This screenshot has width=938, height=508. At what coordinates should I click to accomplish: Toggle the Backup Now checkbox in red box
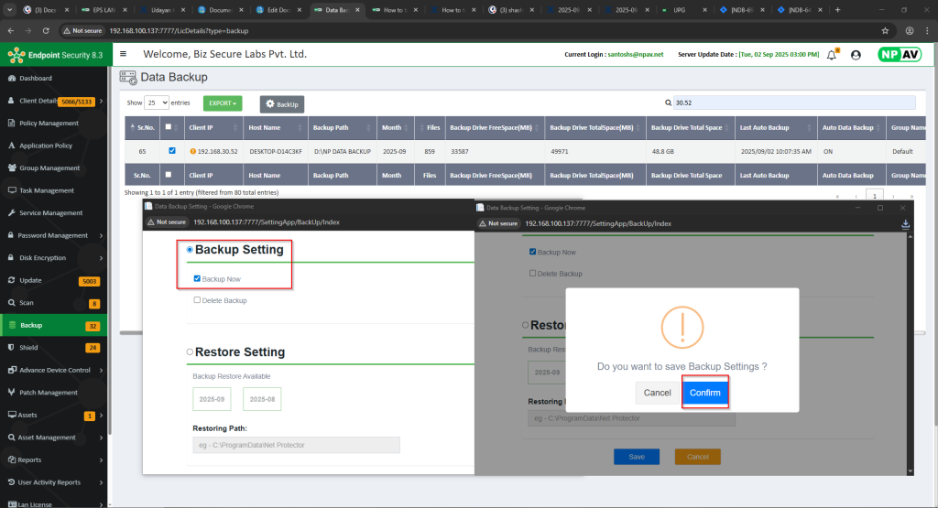197,279
